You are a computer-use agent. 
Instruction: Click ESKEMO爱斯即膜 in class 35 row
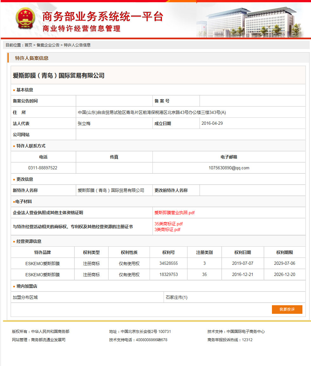pos(42,275)
